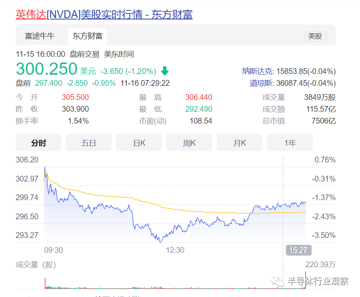Image resolution: width=360 pixels, height=297 pixels.
Task: Click the 最低 value 292.490
Action: coord(198,109)
